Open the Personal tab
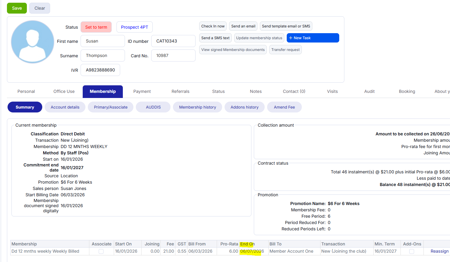450x262 pixels. pos(26,91)
